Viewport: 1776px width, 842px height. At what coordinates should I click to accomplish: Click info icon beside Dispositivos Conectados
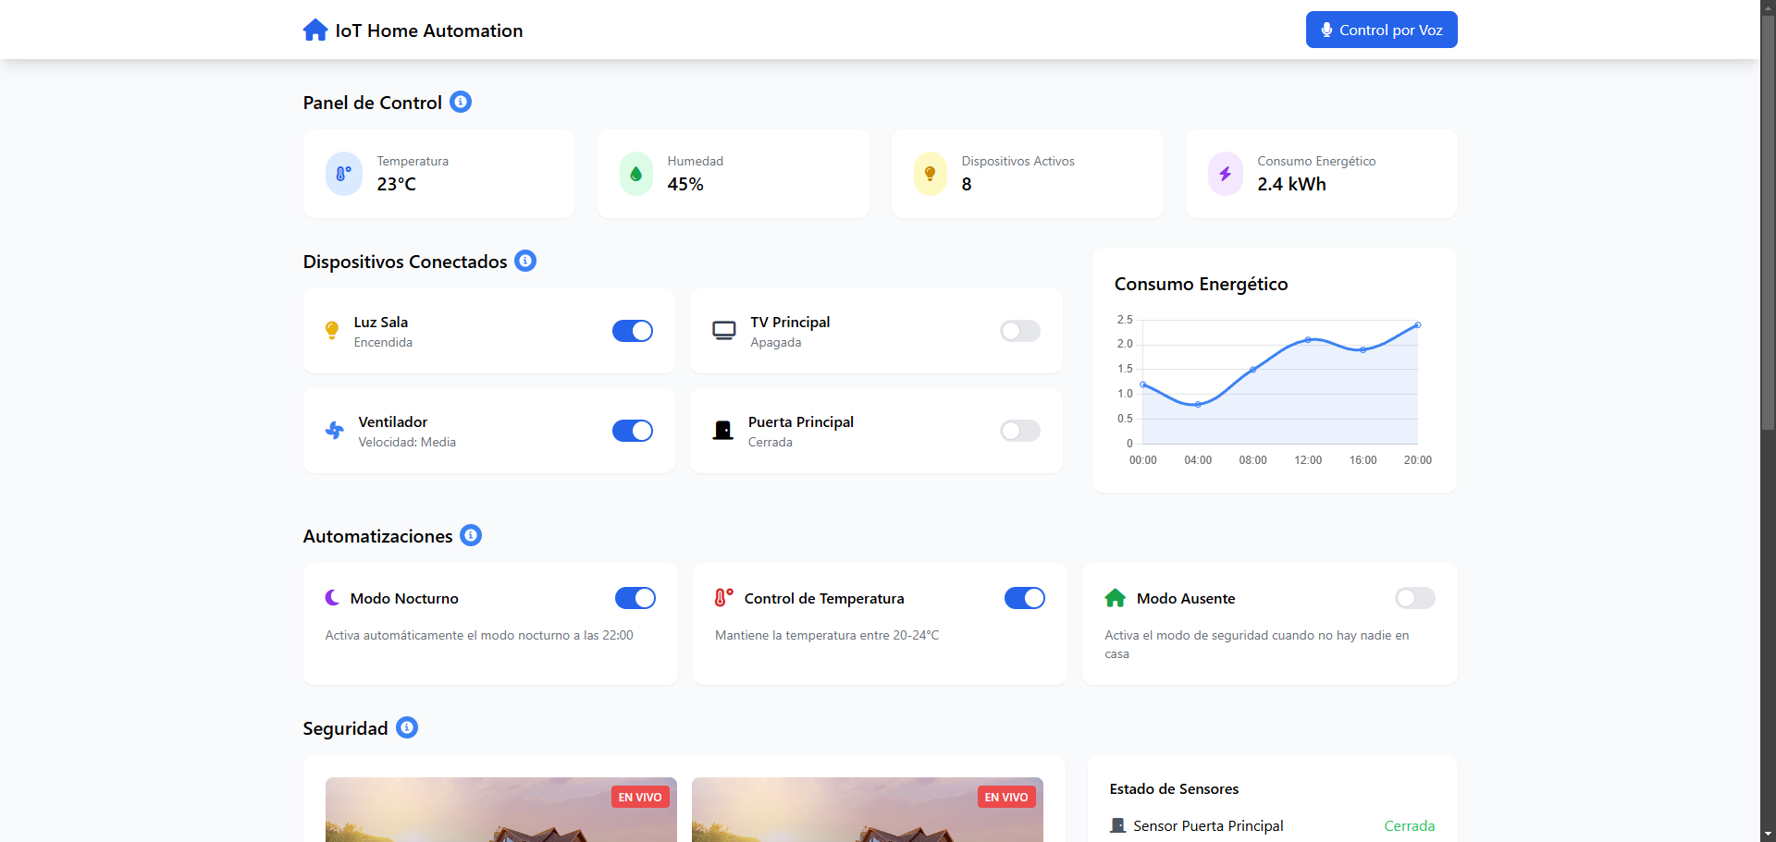525,261
